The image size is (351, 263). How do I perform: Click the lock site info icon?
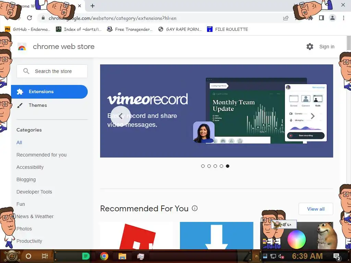pyautogui.click(x=43, y=18)
